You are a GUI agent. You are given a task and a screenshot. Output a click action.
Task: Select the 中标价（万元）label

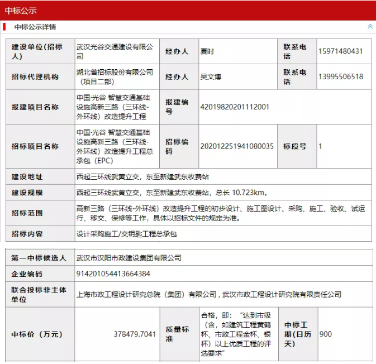coord(37,334)
